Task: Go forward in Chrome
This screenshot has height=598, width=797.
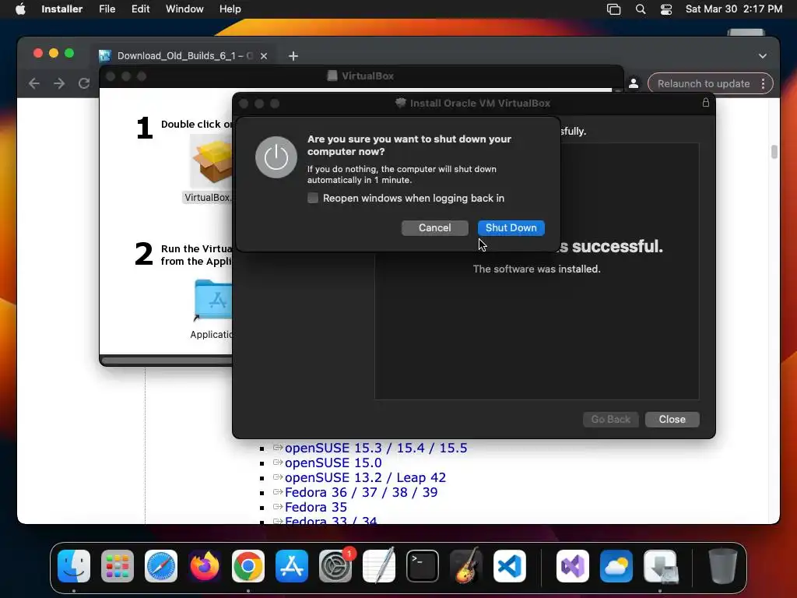Action: click(x=59, y=83)
